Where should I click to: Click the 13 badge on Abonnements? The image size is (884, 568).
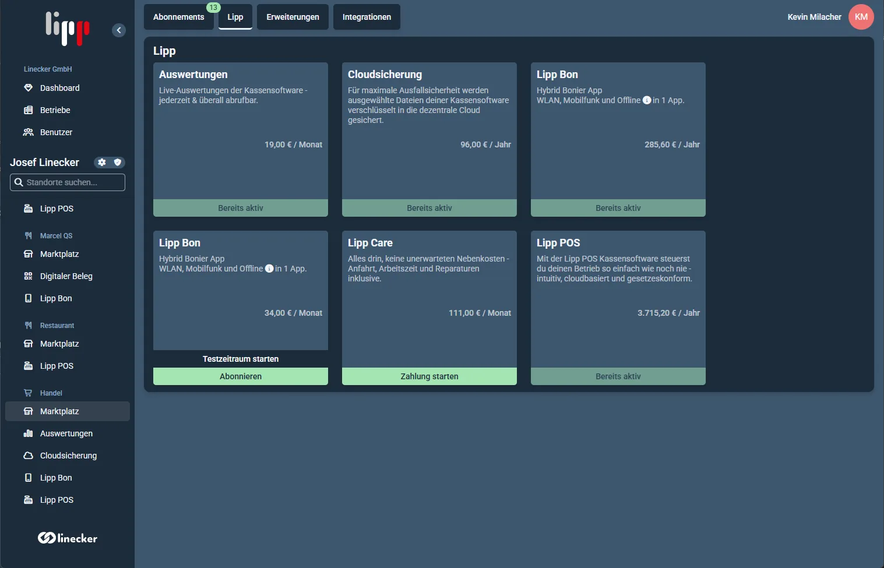point(213,8)
